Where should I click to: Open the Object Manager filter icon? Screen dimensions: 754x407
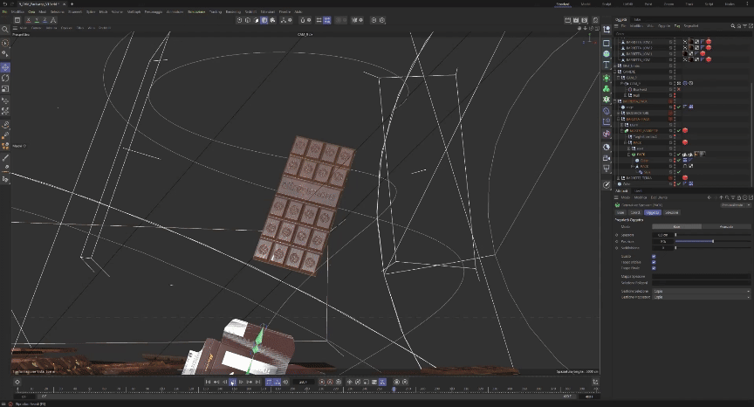pos(745,26)
